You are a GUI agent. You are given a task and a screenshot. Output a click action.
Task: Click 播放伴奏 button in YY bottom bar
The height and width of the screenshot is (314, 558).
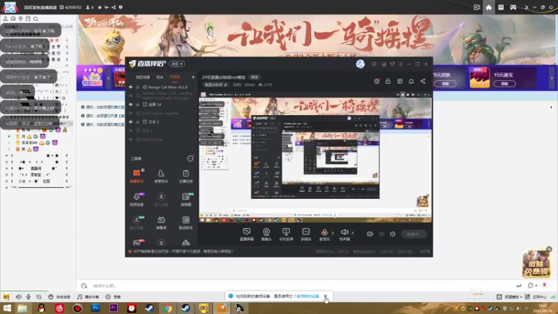(88, 297)
